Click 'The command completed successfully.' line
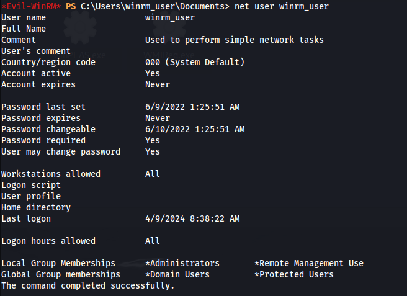Image resolution: width=407 pixels, height=296 pixels. pos(87,285)
